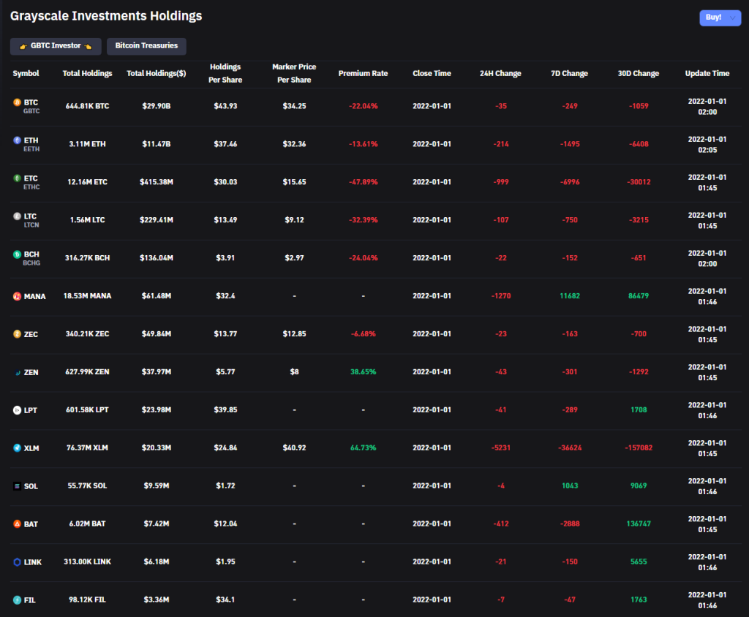749x617 pixels.
Task: Click ZEN premium rate 38.65% value
Action: click(363, 372)
